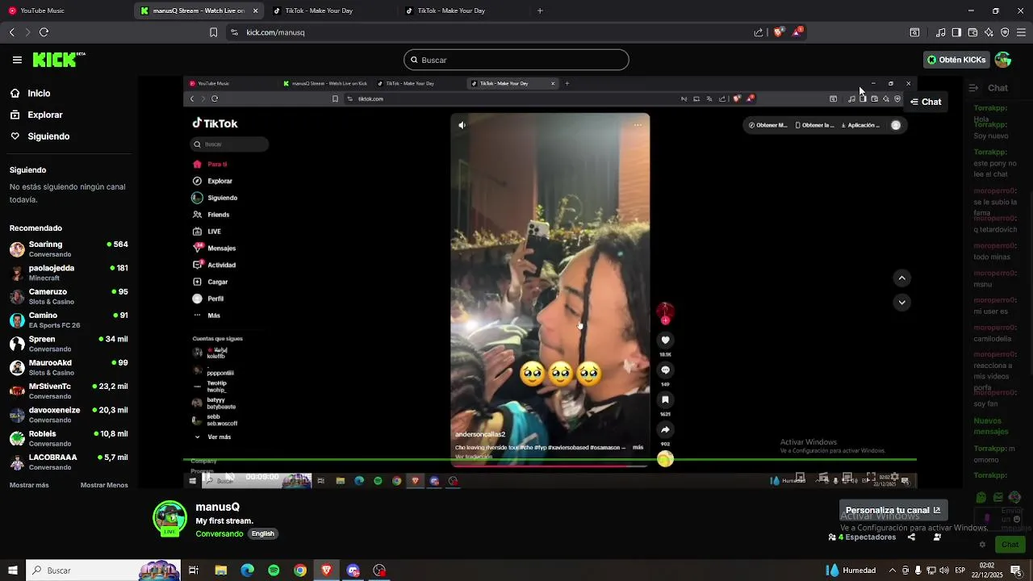
Task: Click the Conversando category link
Action: coord(219,534)
